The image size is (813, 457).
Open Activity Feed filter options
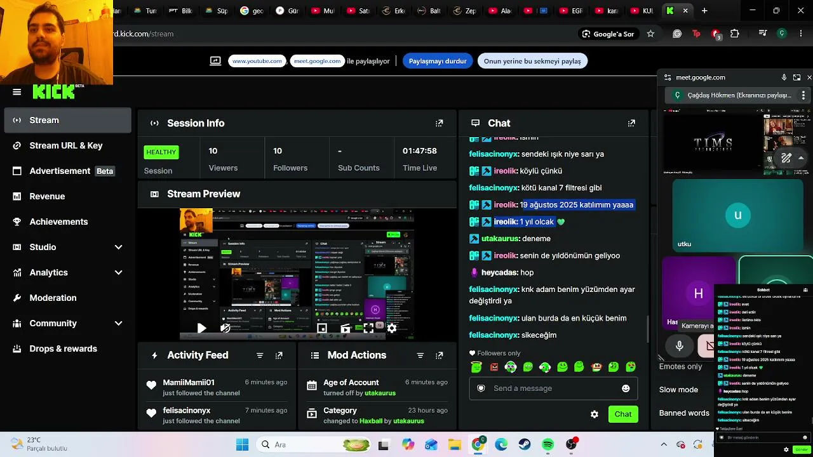pyautogui.click(x=260, y=355)
